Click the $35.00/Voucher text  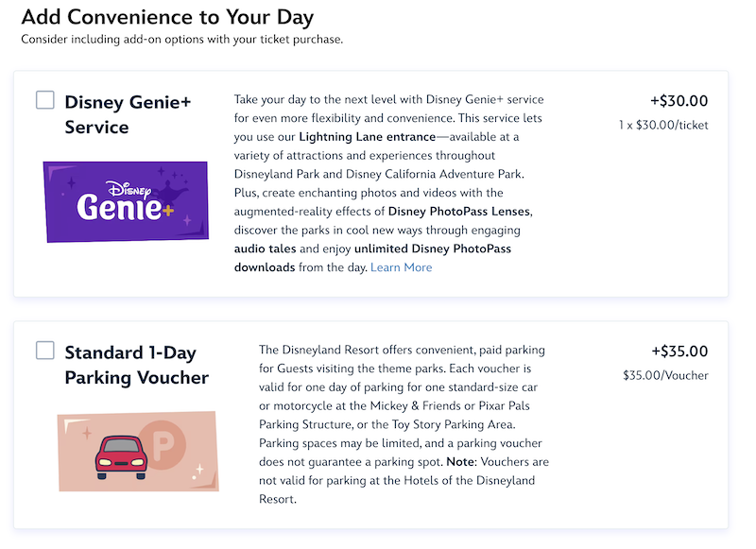pyautogui.click(x=665, y=375)
